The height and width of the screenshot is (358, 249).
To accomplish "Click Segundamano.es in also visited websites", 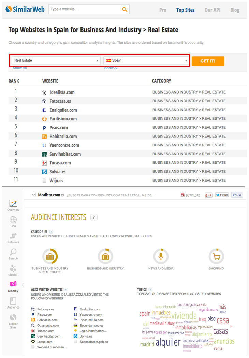I will (x=91, y=325).
